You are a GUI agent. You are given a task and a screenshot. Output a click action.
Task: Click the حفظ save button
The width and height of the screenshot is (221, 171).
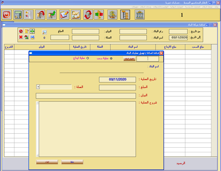coord(72,162)
